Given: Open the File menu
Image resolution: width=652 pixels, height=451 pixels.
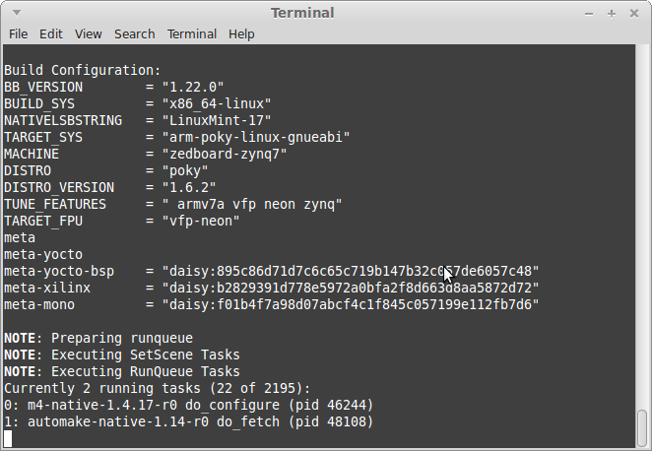Looking at the screenshot, I should [19, 34].
